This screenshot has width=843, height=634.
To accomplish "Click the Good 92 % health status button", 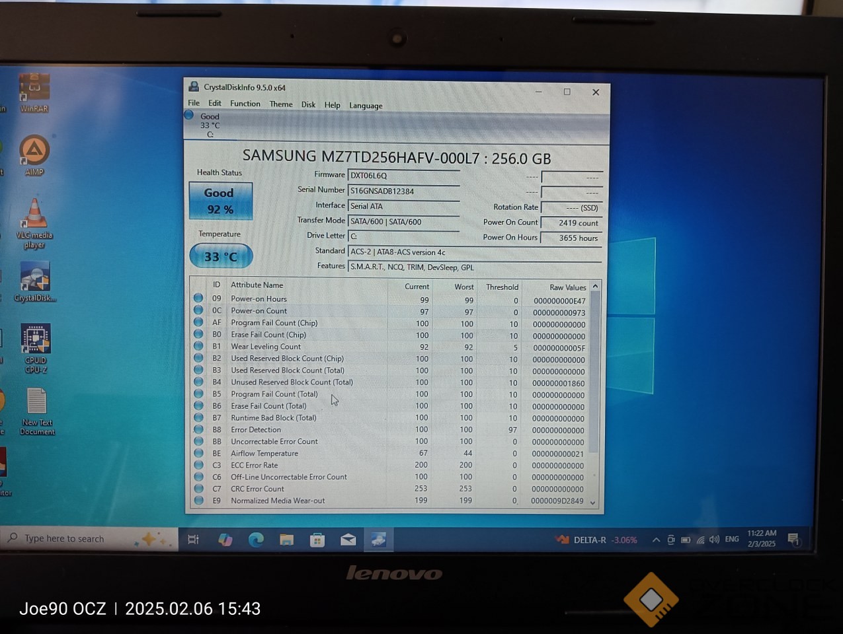I will coord(221,201).
